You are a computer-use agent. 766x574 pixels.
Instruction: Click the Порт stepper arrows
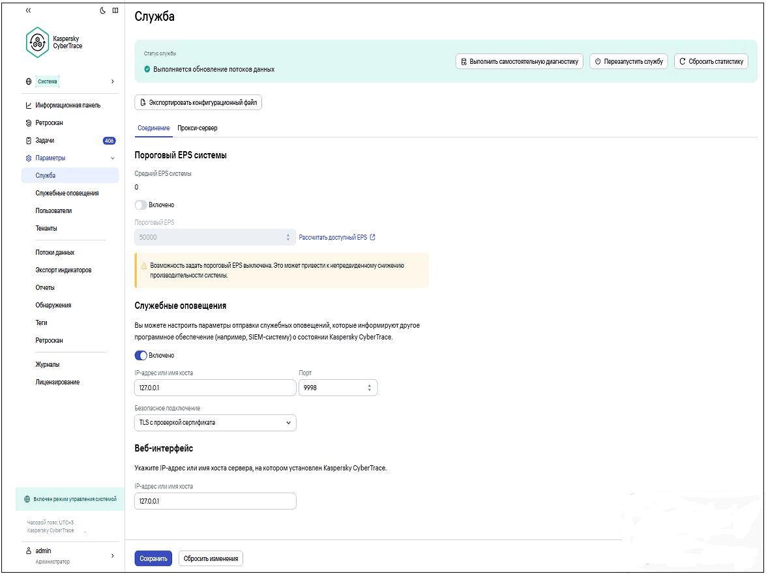click(370, 388)
